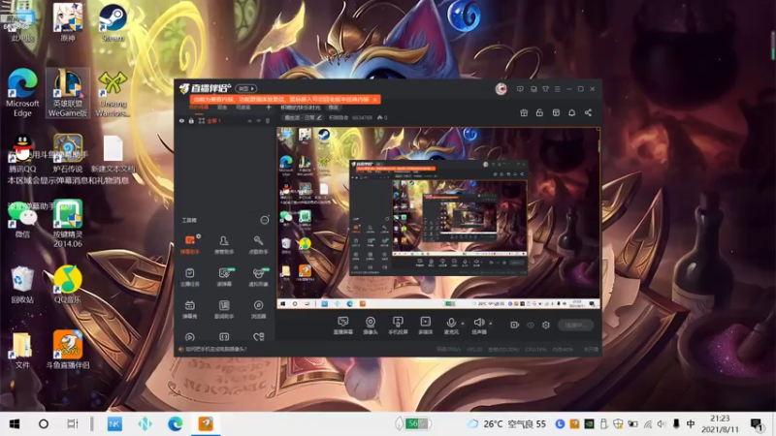Click the room ID number 6634769
The height and width of the screenshot is (436, 776).
(362, 117)
